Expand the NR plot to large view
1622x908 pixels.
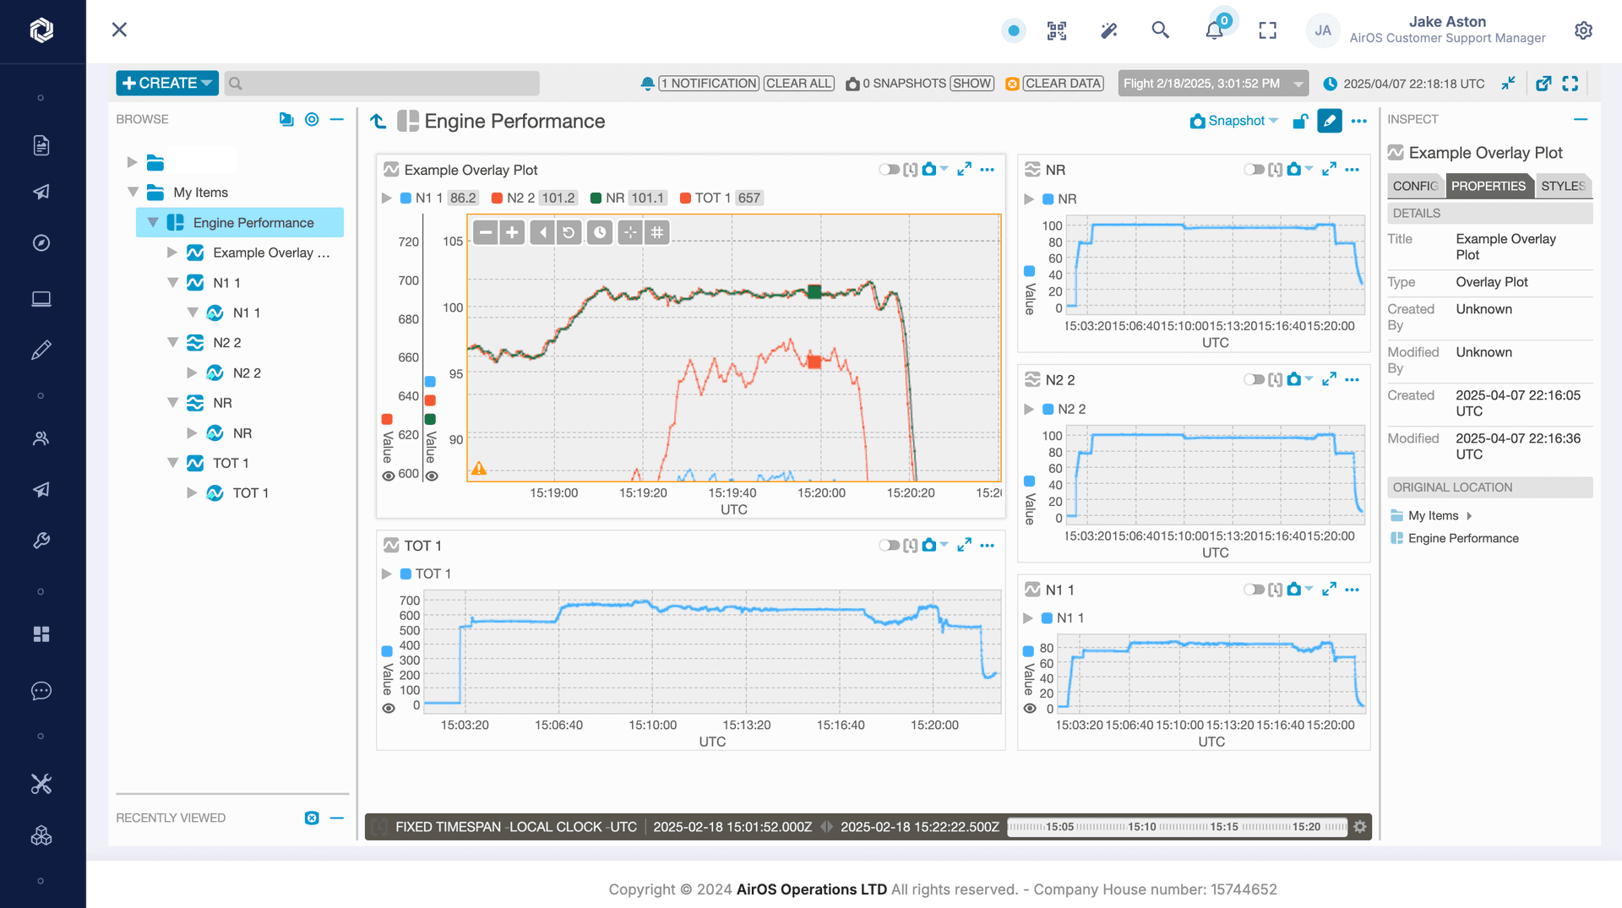click(x=1329, y=169)
